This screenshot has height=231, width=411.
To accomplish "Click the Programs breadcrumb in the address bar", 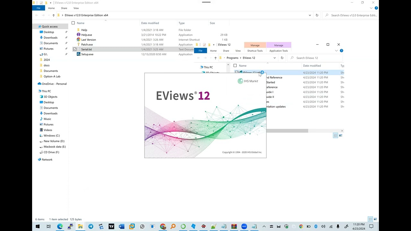I will (x=232, y=58).
